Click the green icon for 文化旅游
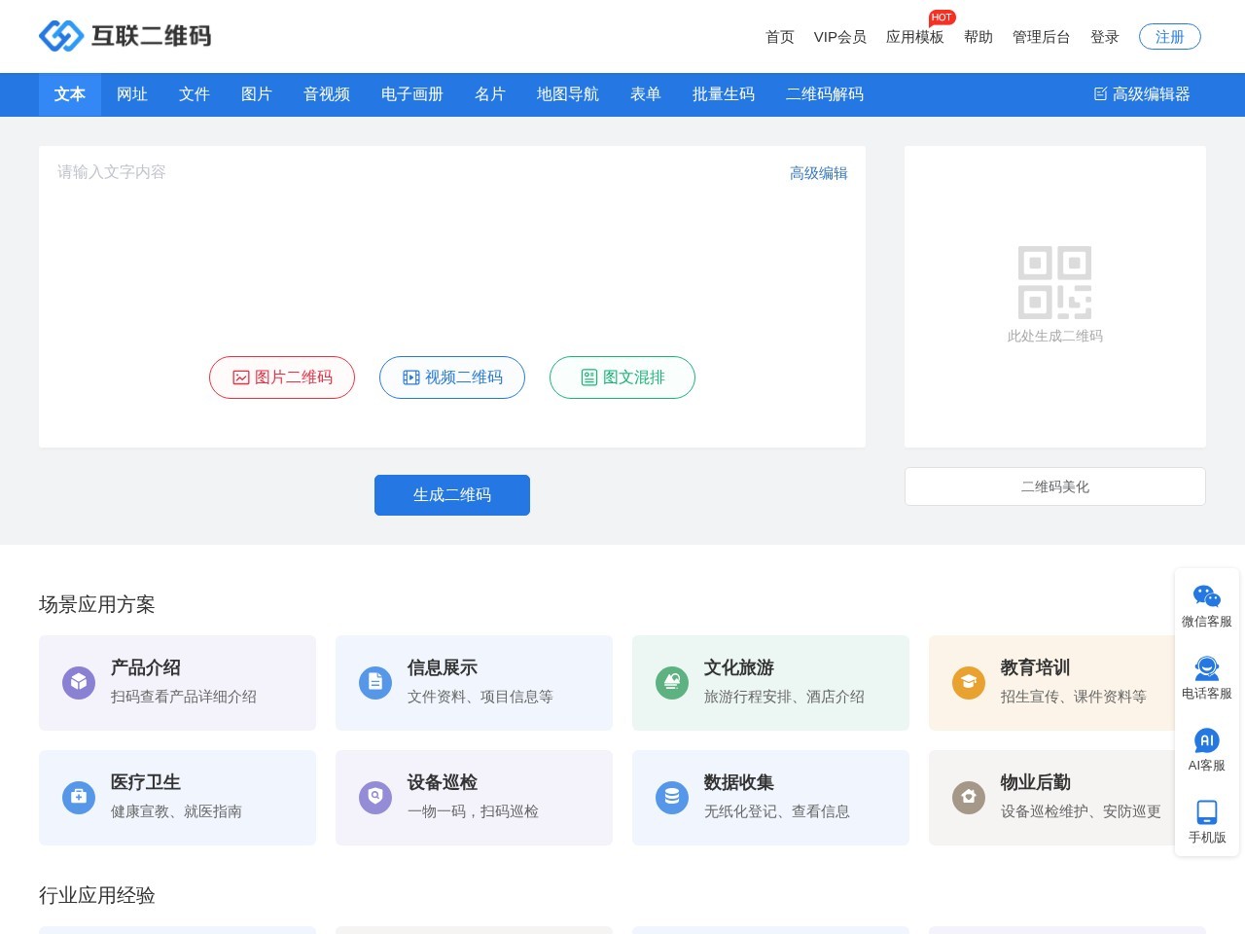Viewport: 1245px width, 934px height. point(672,683)
